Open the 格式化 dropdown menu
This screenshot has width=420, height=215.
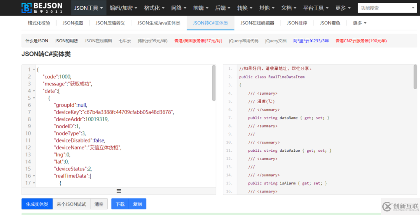pyautogui.click(x=154, y=8)
